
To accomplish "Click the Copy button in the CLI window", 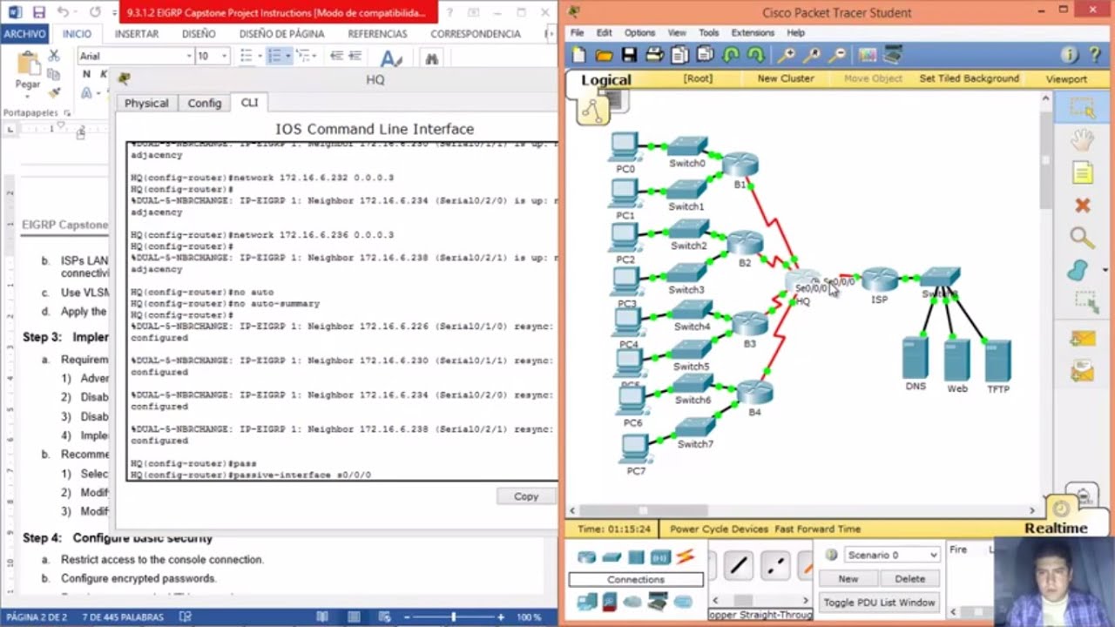I will [525, 496].
